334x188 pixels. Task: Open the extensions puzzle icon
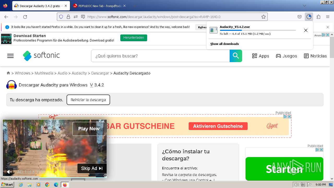pos(318,17)
